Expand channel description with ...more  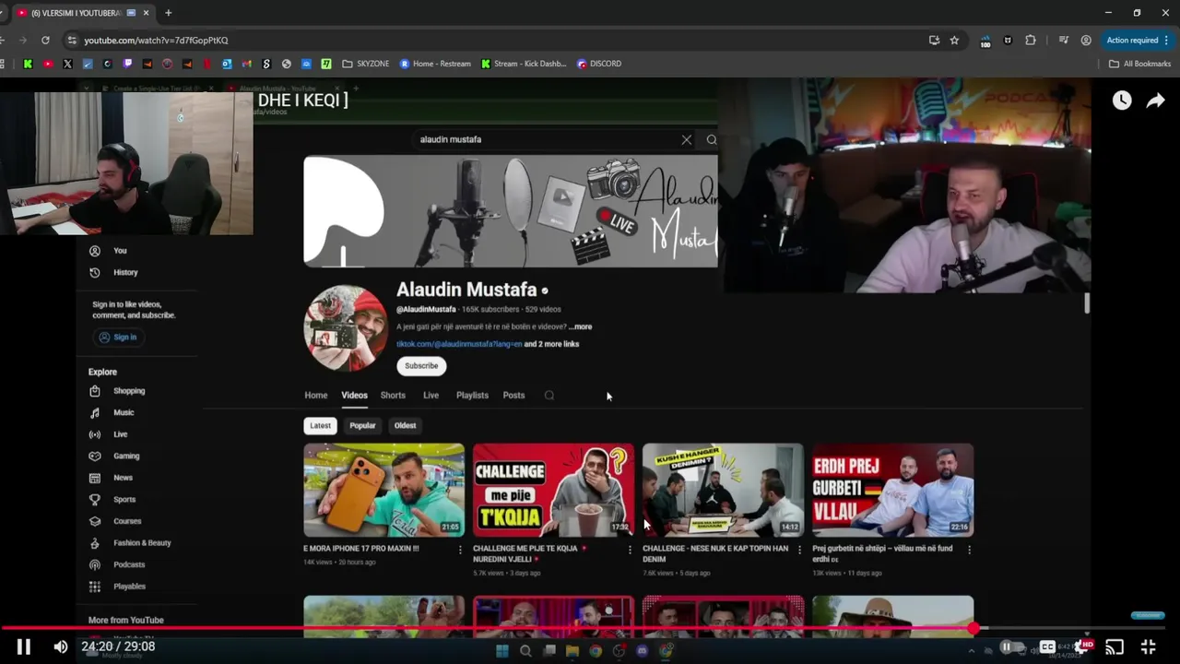coord(581,326)
